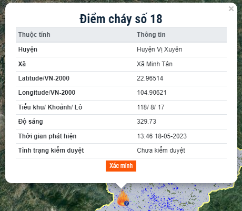The width and height of the screenshot is (242, 211).
Task: Select brightness value 329.73
Action: [x=146, y=122]
